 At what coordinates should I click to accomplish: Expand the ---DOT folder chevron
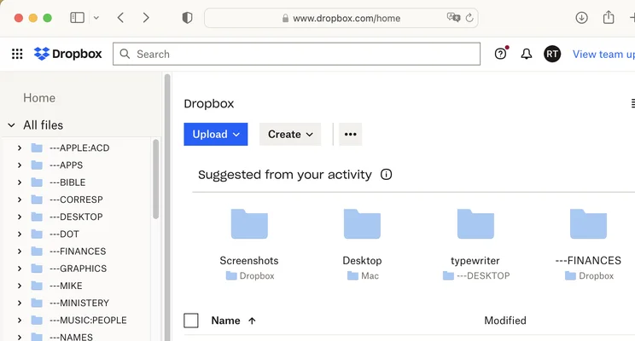(x=19, y=234)
